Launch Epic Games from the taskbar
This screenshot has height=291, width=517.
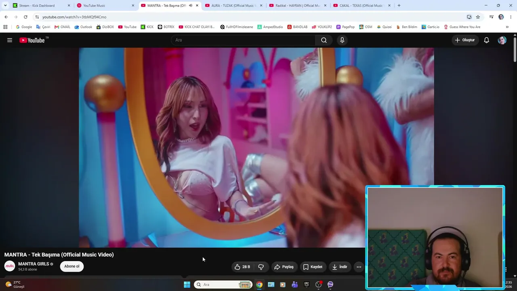pyautogui.click(x=307, y=285)
